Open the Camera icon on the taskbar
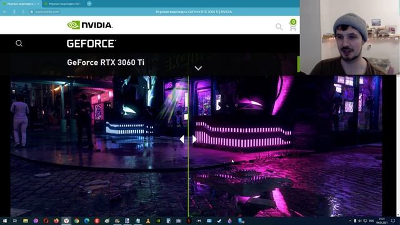The height and width of the screenshot is (225, 400). (179, 221)
